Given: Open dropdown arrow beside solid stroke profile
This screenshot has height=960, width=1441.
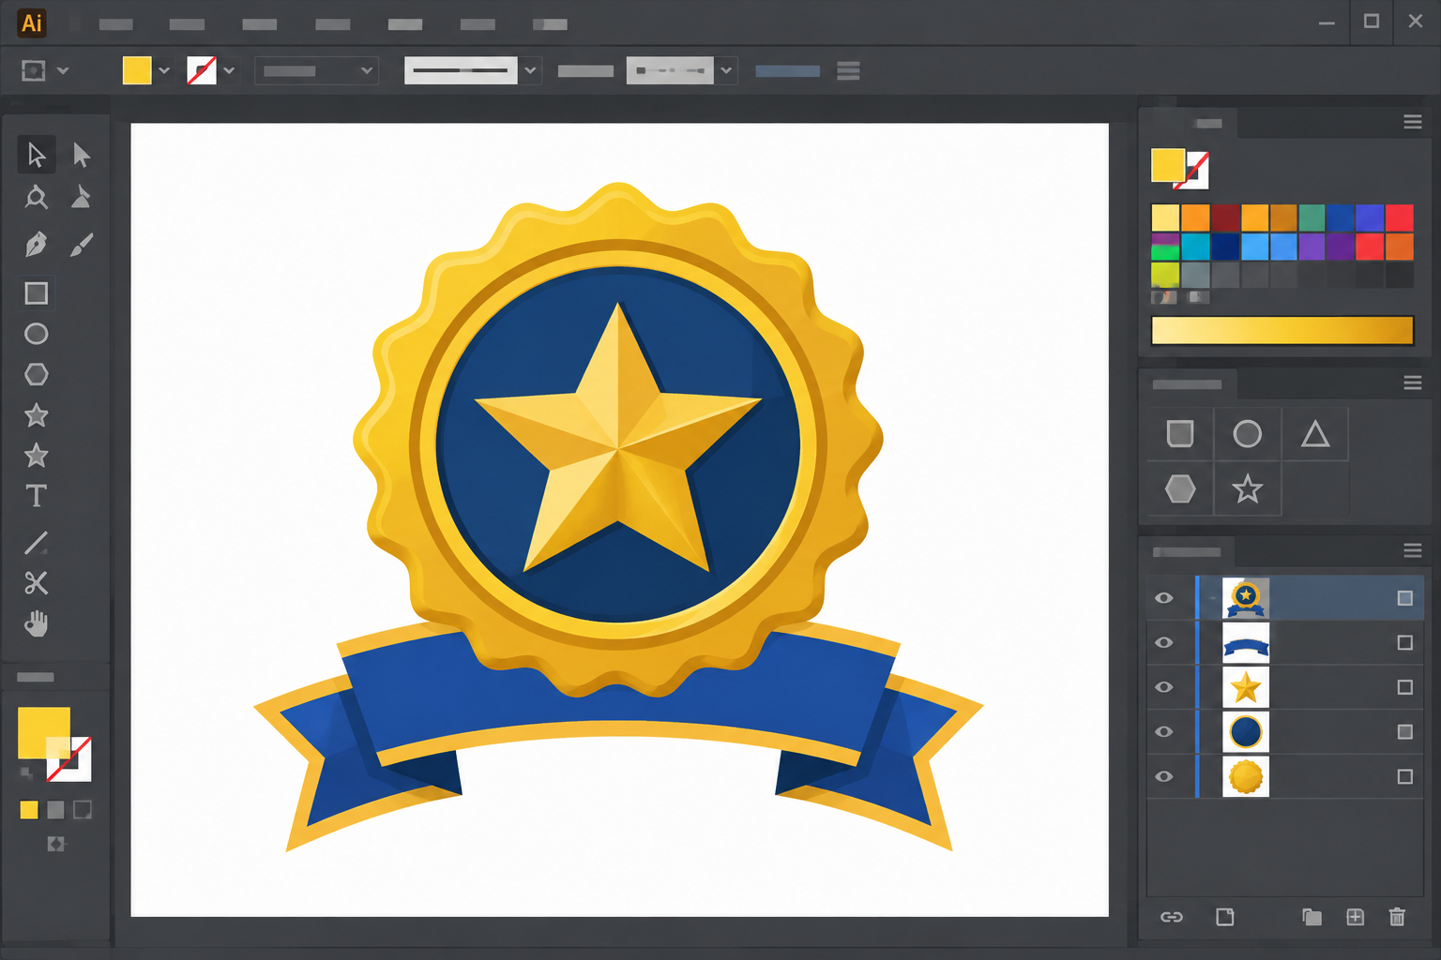Looking at the screenshot, I should point(530,70).
